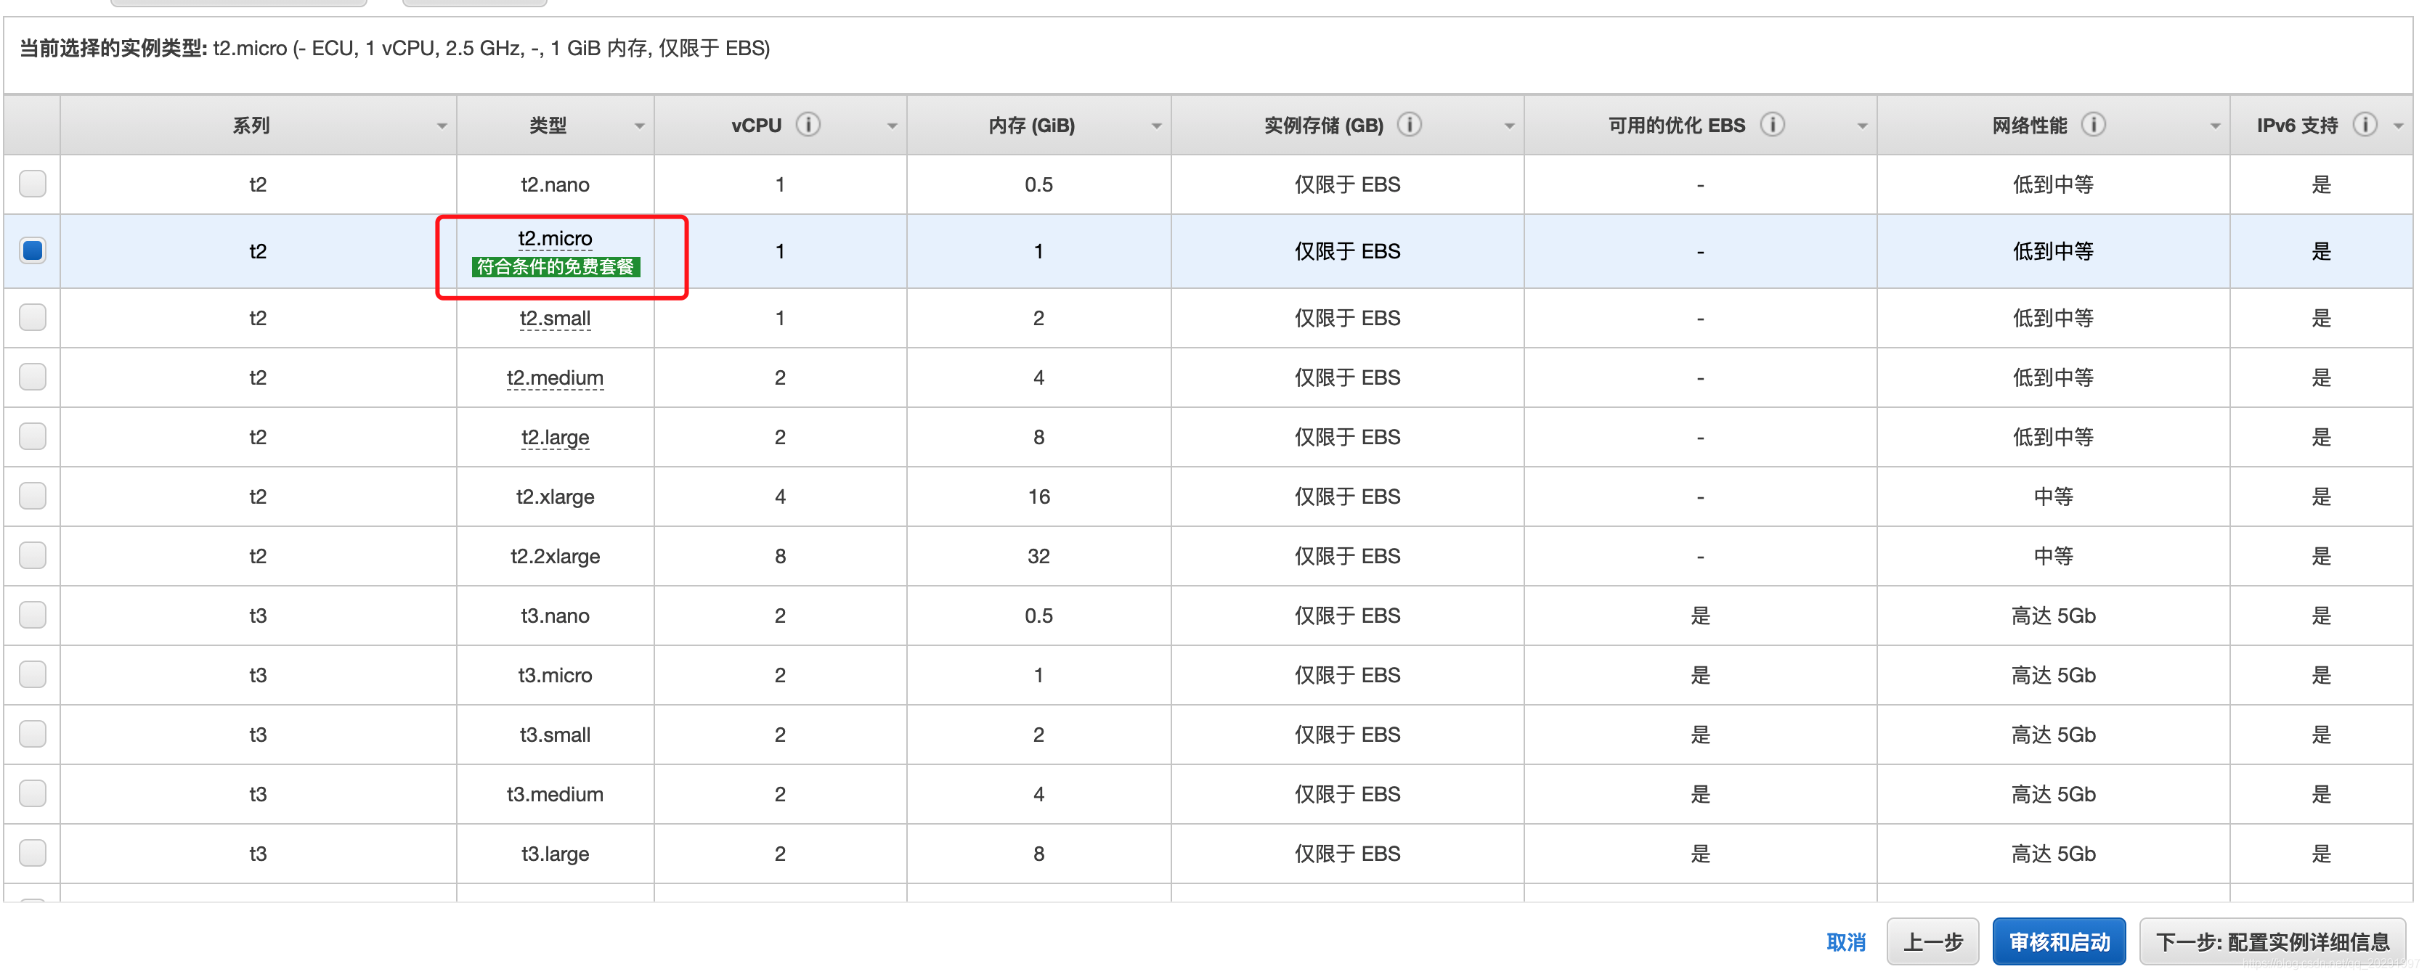This screenshot has width=2427, height=977.
Task: Click the t2.medium type link
Action: [555, 377]
